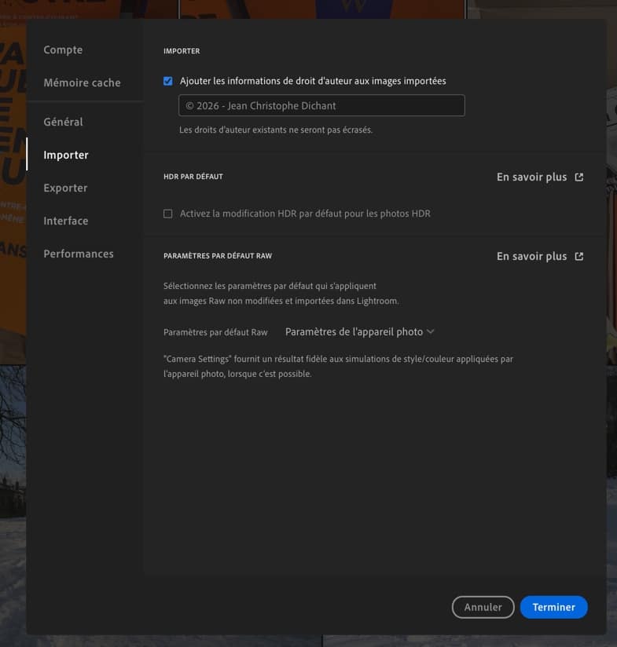This screenshot has height=647, width=617.
Task: Enable the HDR editing by default checkbox
Action: 167,214
